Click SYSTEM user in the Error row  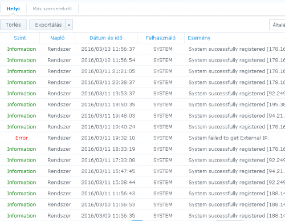(163, 138)
